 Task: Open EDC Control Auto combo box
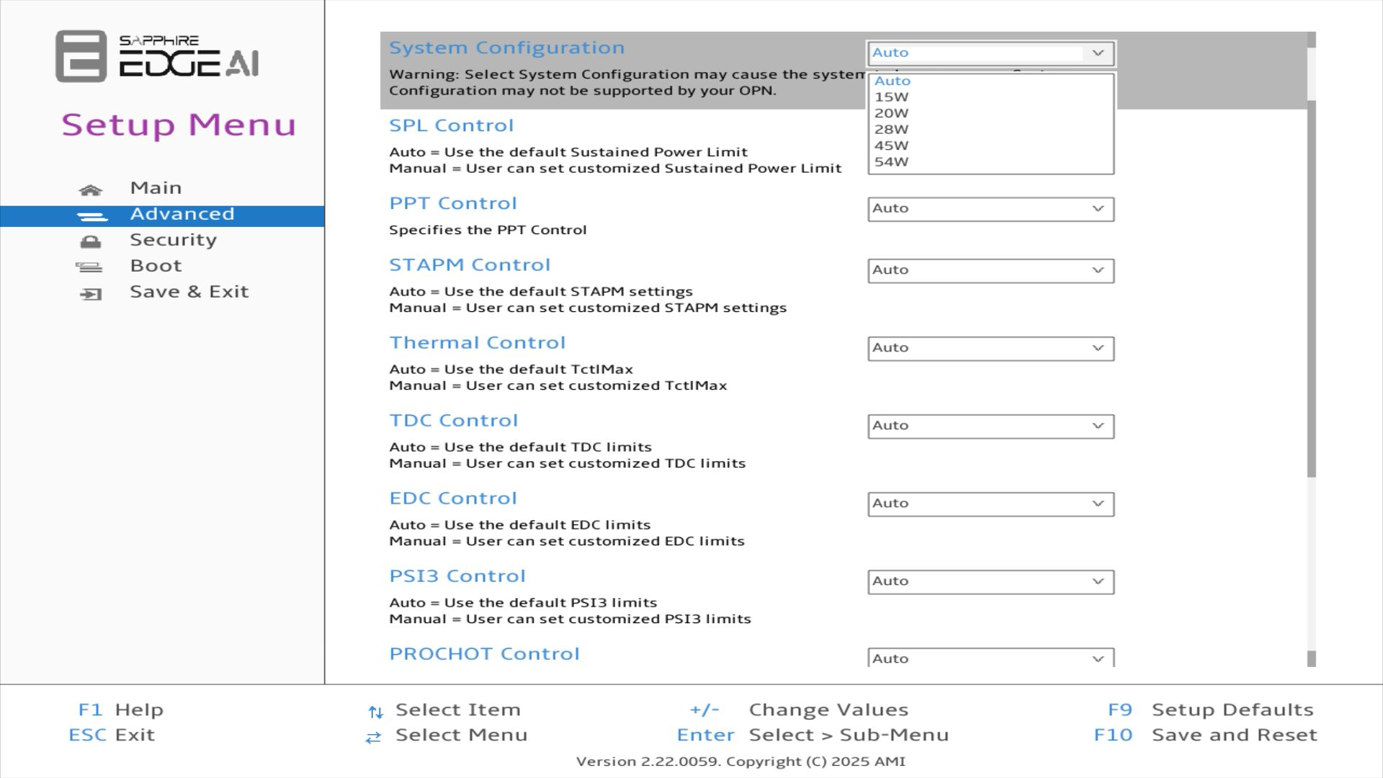click(x=990, y=504)
